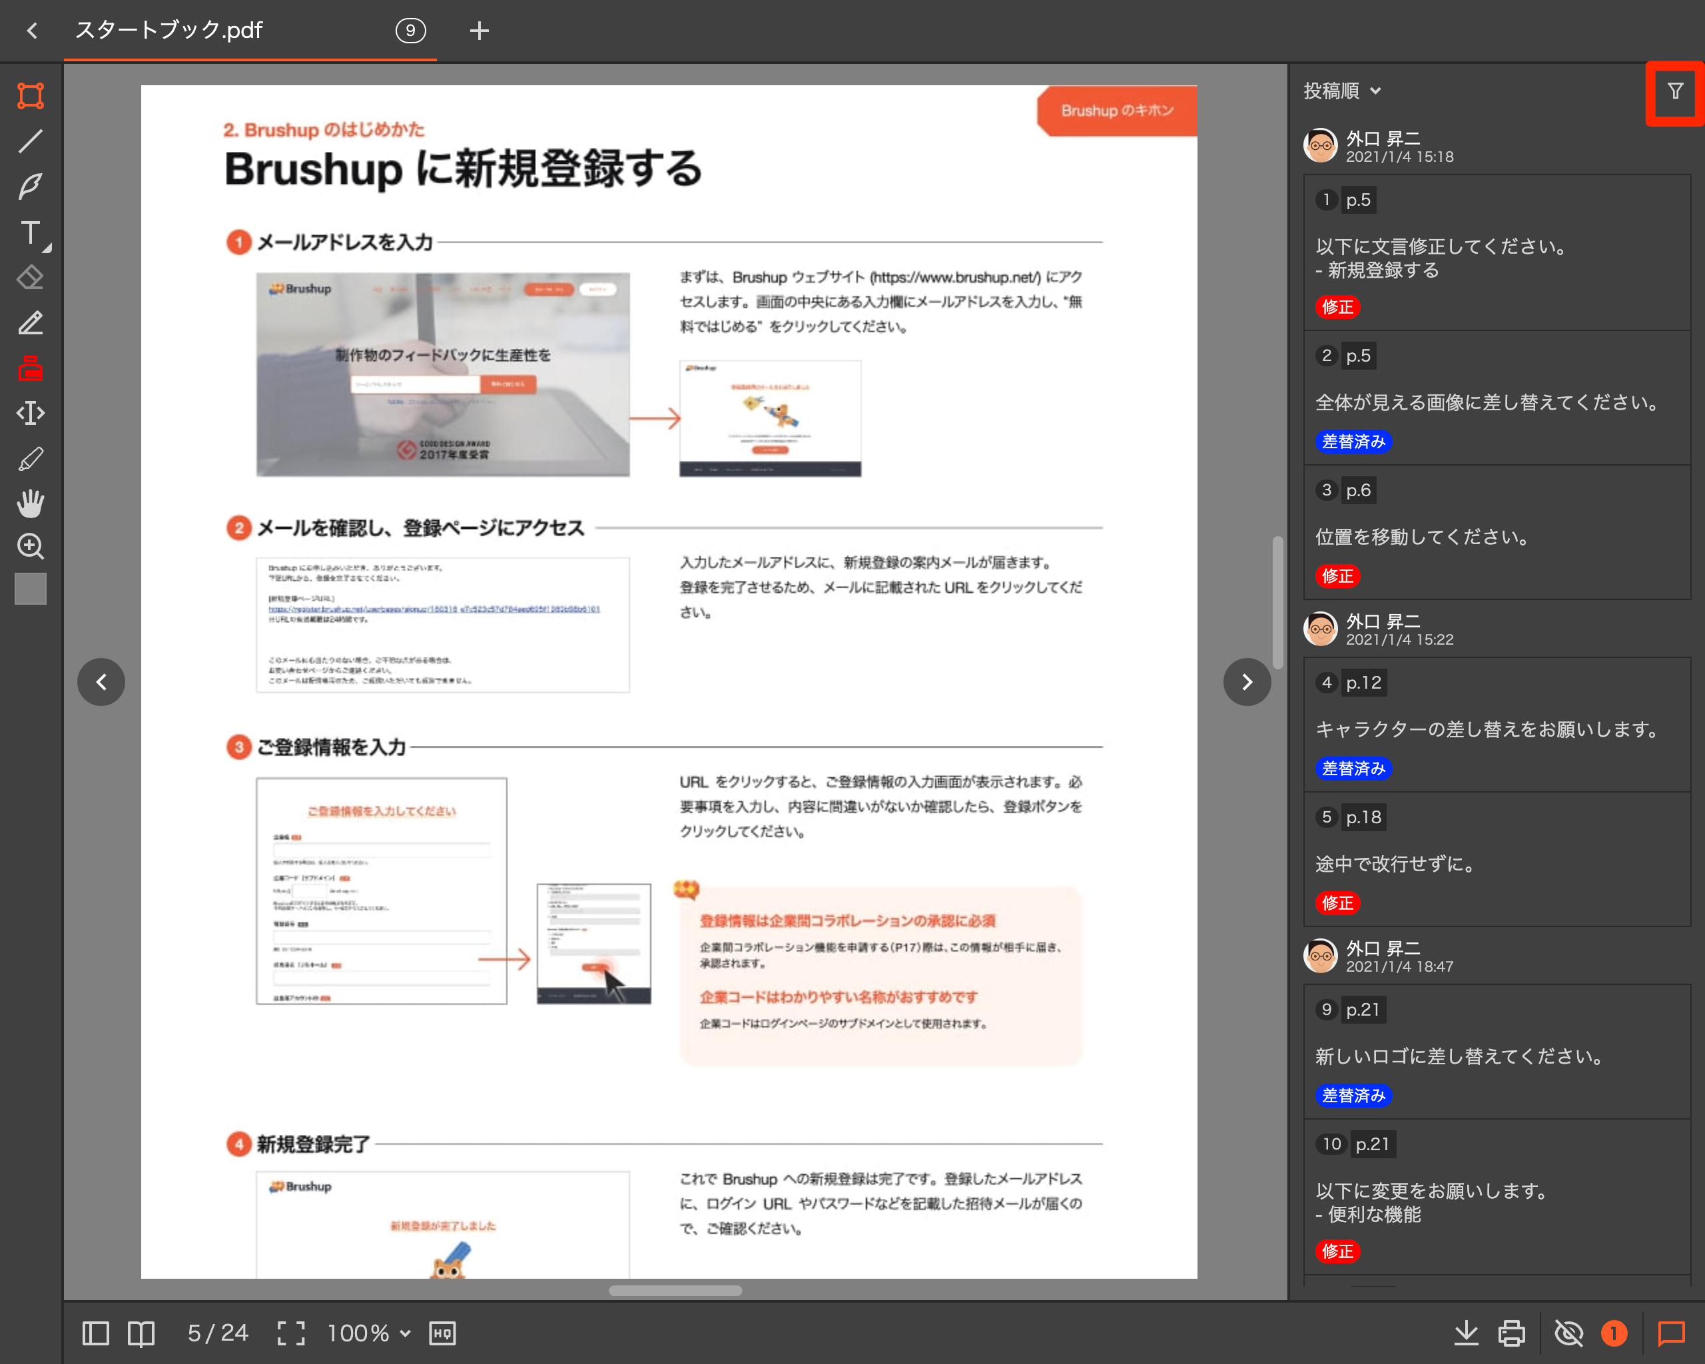Click 修正 tag on comment 10
The width and height of the screenshot is (1705, 1364).
tap(1337, 1251)
